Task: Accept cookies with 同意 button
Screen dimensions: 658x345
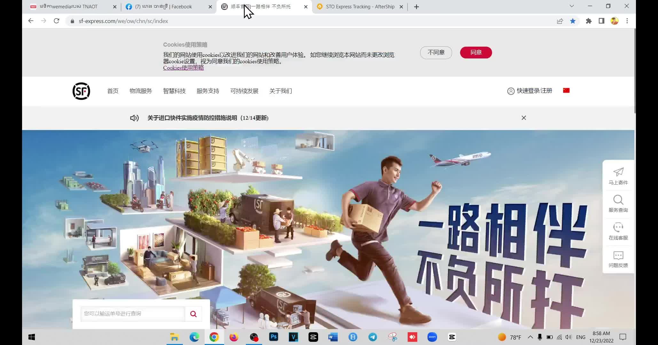Action: [x=476, y=52]
